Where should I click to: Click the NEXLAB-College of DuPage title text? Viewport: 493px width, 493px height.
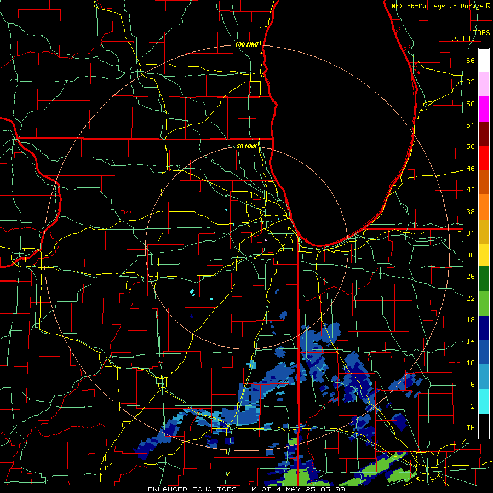point(439,6)
